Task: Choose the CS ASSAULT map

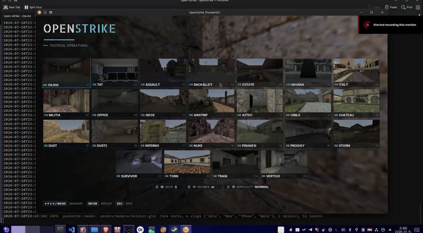Action: pos(163,73)
